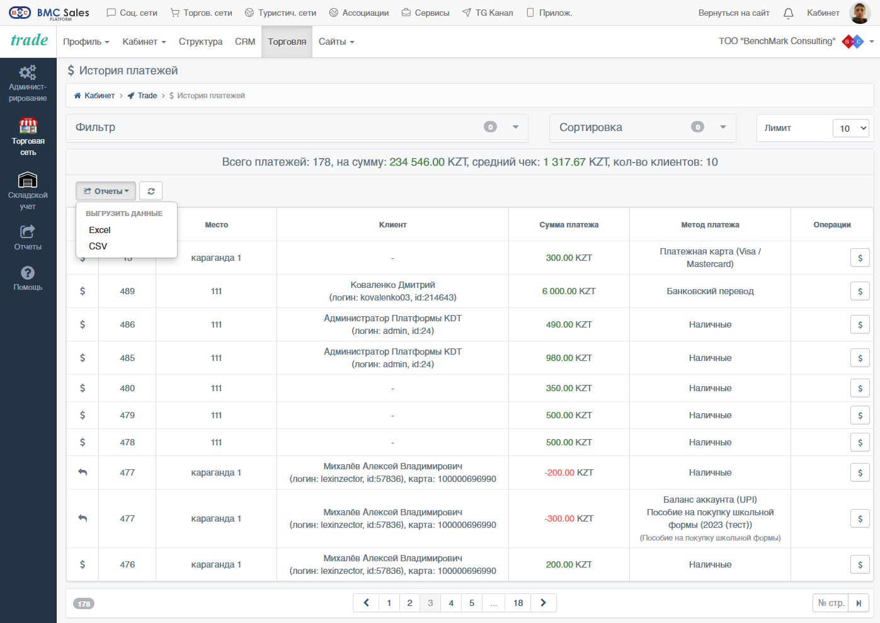Click the refresh button next to Отчеты
880x623 pixels.
click(x=151, y=191)
